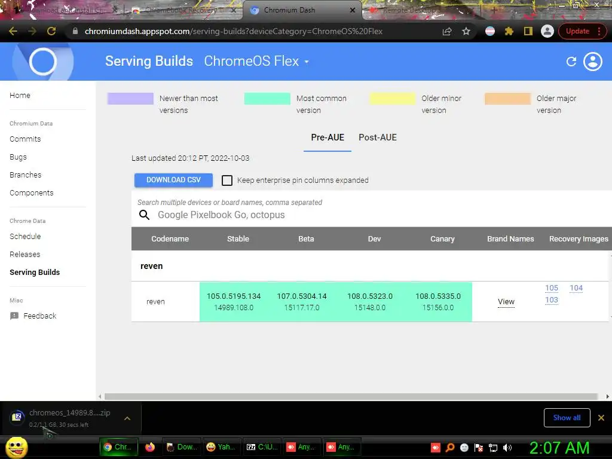Viewport: 612px width, 459px height.
Task: Enable Keep enterprise pin columns expanded checkbox
Action: tap(227, 180)
